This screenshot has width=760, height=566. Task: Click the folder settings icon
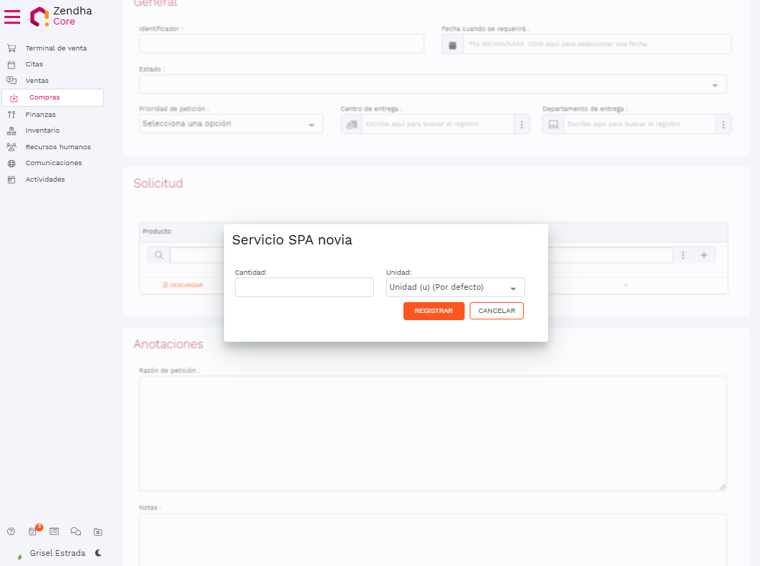click(98, 532)
